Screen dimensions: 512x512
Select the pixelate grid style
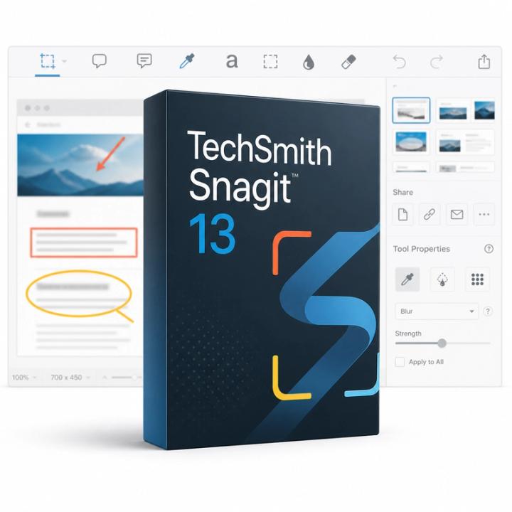click(477, 279)
